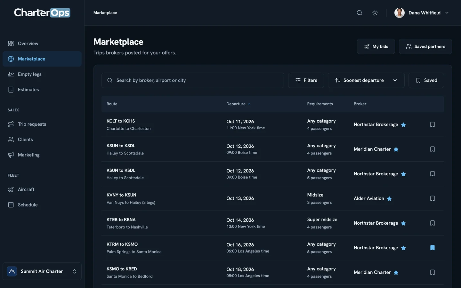Click the Charlotte to Charleston route text

tap(128, 129)
